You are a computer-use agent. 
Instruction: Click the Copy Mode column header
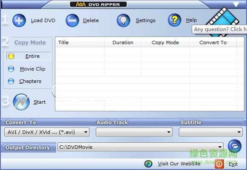tap(165, 42)
